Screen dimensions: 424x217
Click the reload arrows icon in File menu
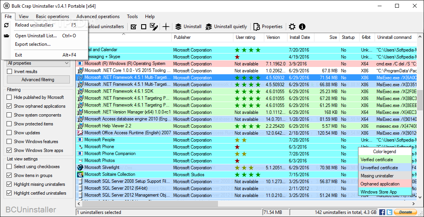point(7,25)
